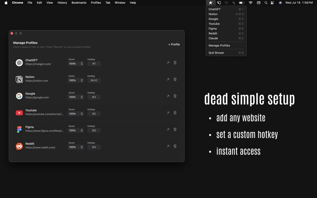The image size is (317, 198).
Task: Record Youtube hotkey ⌘2 field
Action: 94,114
